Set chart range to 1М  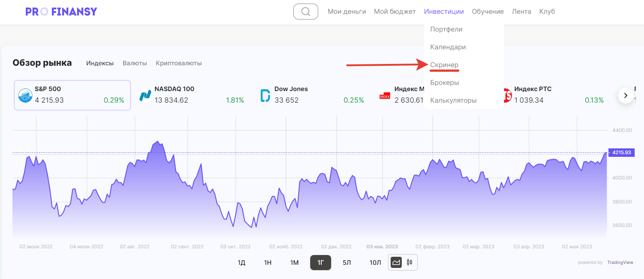pyautogui.click(x=294, y=263)
